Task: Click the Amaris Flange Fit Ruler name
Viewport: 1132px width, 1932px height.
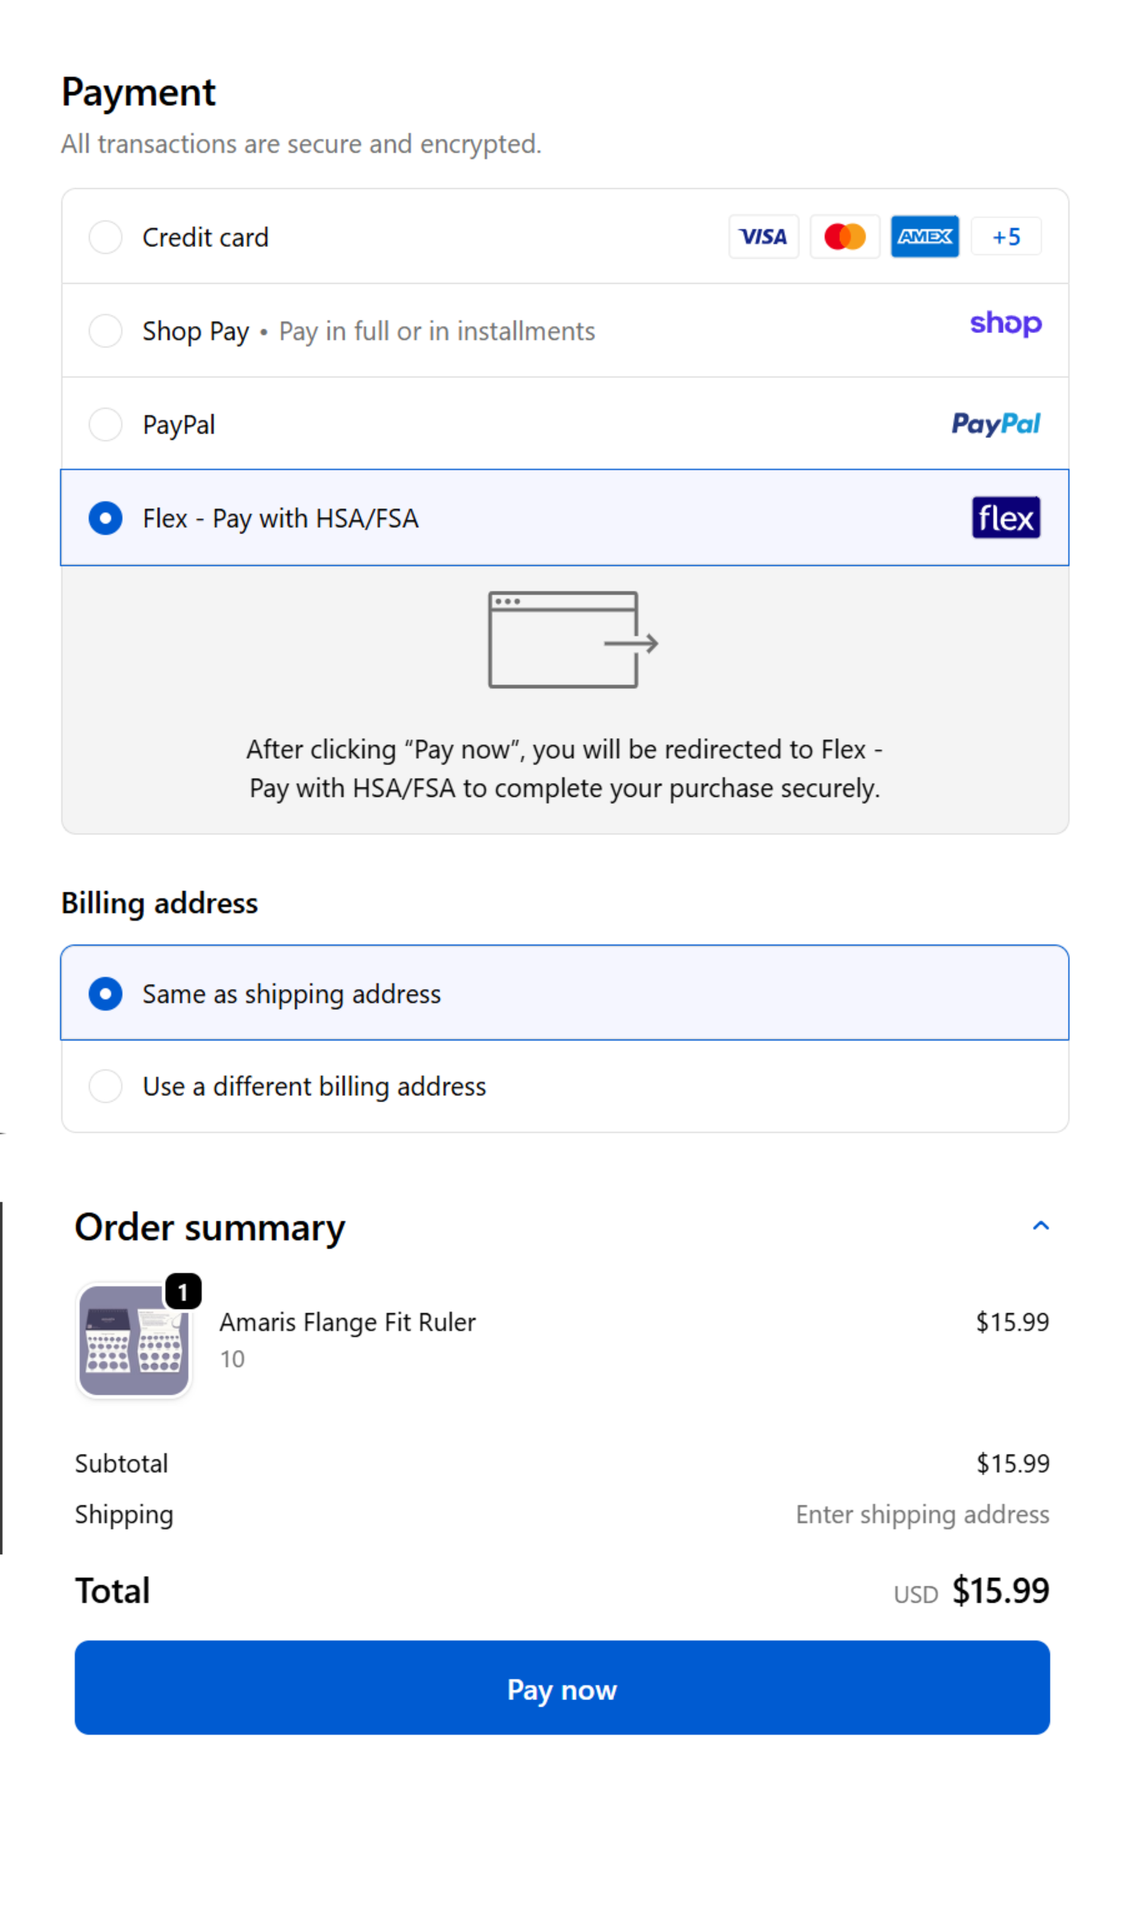Action: coord(347,1322)
